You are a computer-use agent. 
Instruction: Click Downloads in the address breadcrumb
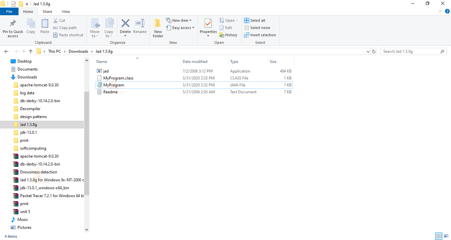coord(78,51)
